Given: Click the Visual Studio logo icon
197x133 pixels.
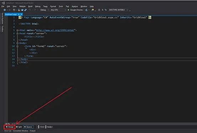Looking at the screenshot, I should [x=4, y=3].
